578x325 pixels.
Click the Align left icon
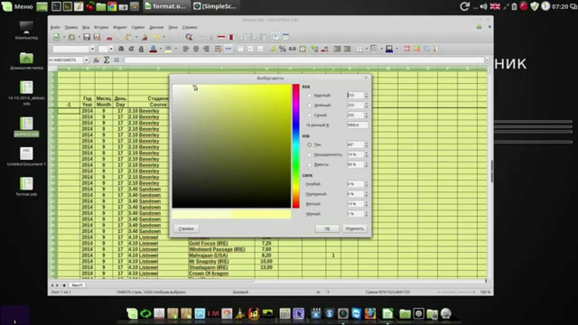[186, 49]
